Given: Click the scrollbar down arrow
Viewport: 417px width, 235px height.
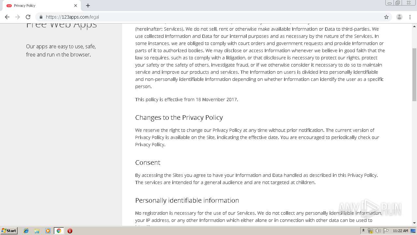Looking at the screenshot, I should click(x=414, y=223).
